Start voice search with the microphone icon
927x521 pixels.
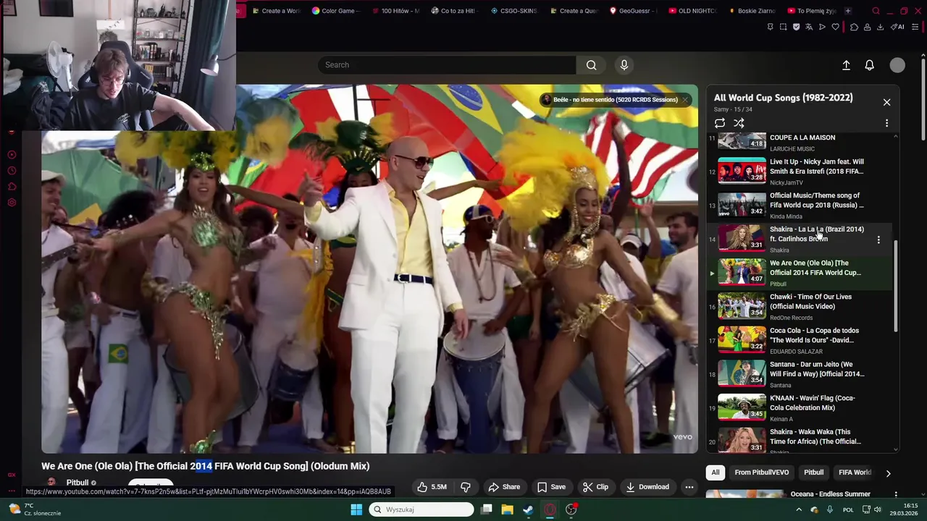[x=624, y=65]
